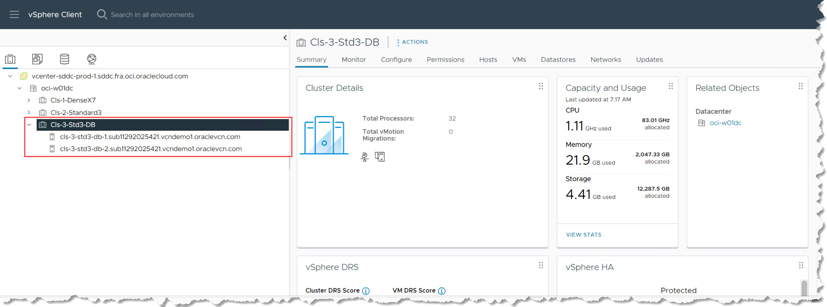827x307 pixels.
Task: Open the Networking inventory view
Action: (x=92, y=59)
